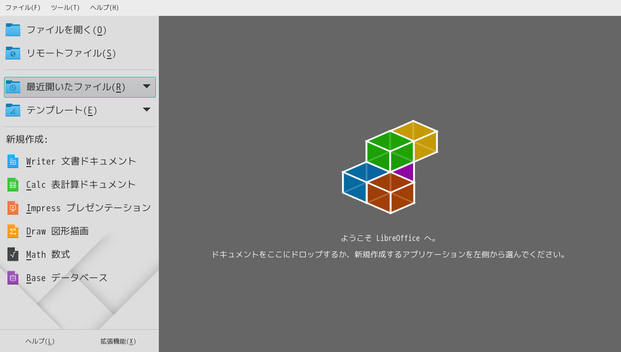Create a Calc 表計算ドキュメント
621x352 pixels.
tap(81, 184)
